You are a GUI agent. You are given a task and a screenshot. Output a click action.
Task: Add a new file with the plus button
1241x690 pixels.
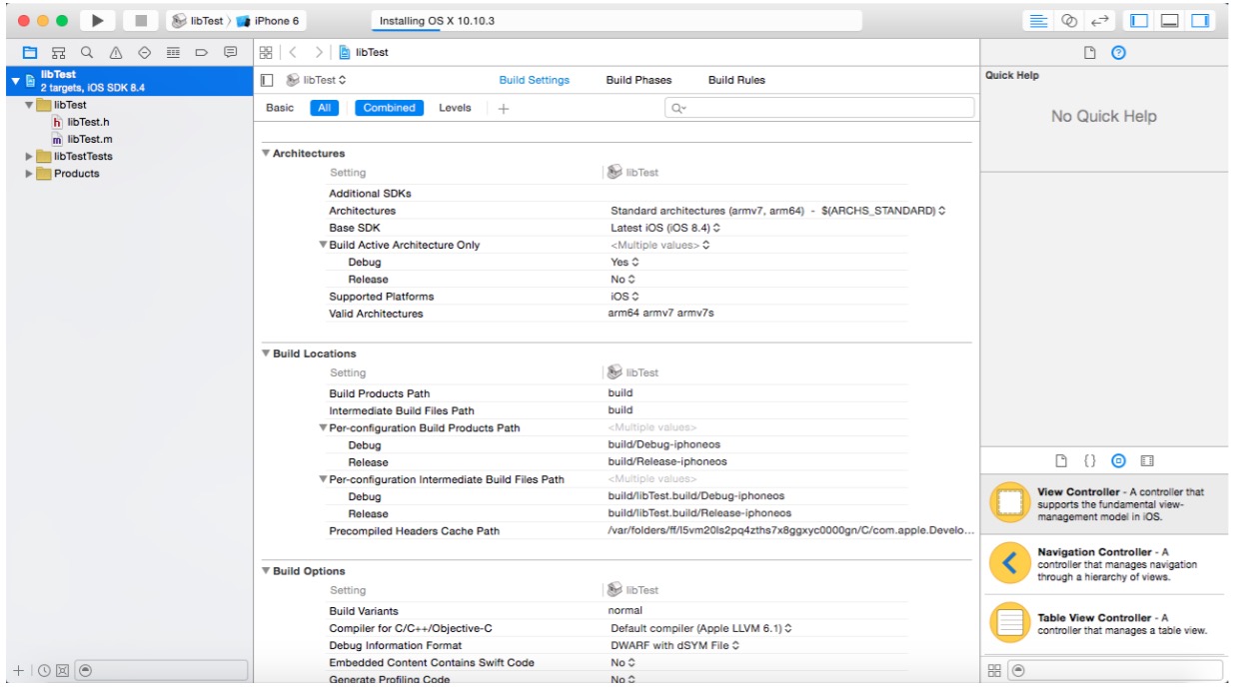[18, 671]
